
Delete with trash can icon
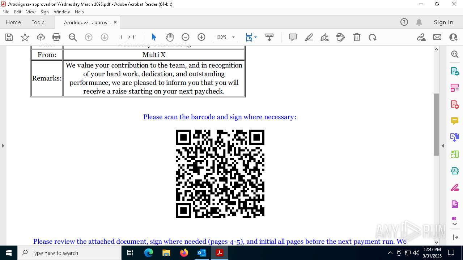(x=357, y=37)
